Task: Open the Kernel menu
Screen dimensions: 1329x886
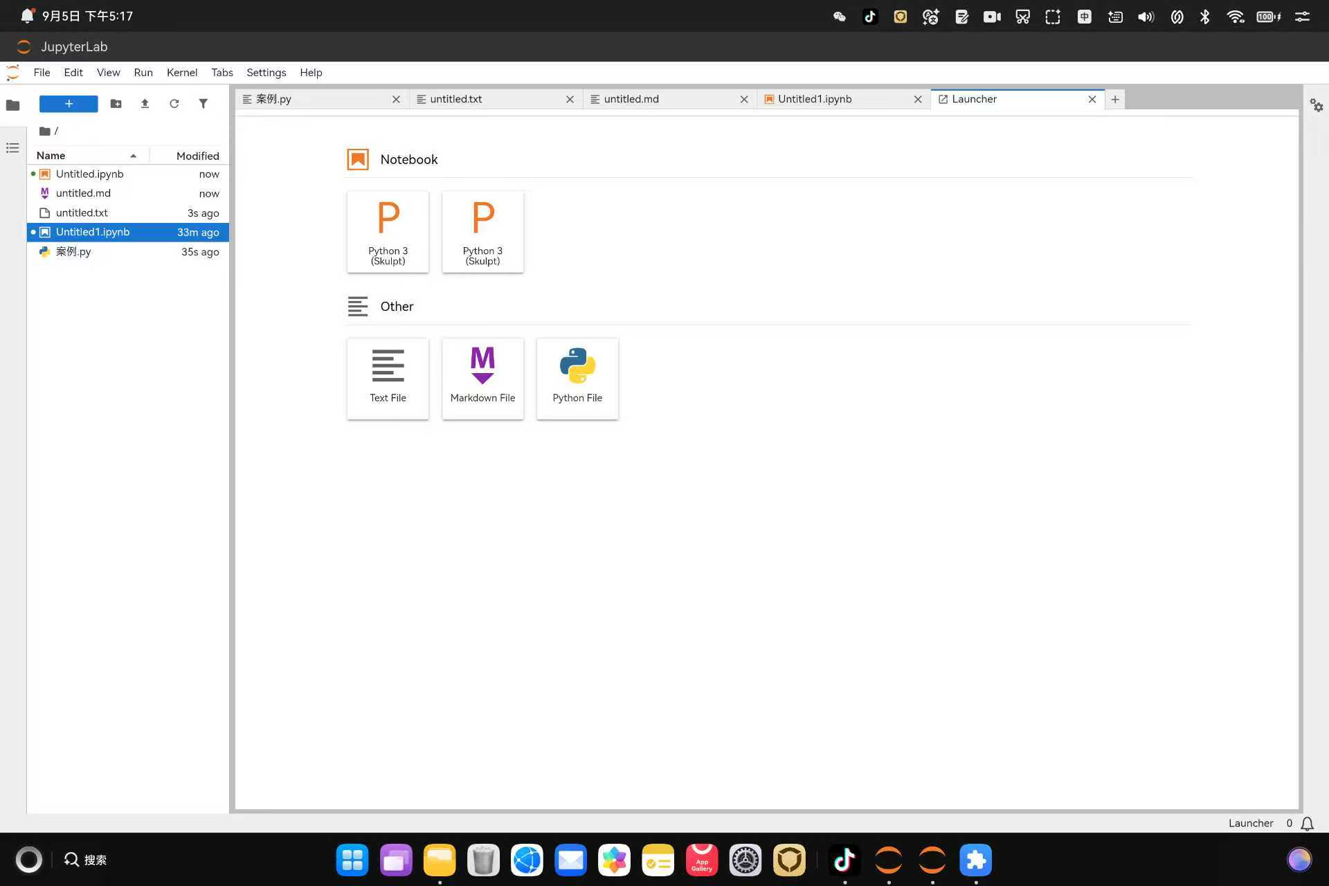Action: click(x=182, y=73)
